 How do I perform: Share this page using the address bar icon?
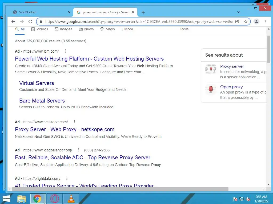pos(237,22)
